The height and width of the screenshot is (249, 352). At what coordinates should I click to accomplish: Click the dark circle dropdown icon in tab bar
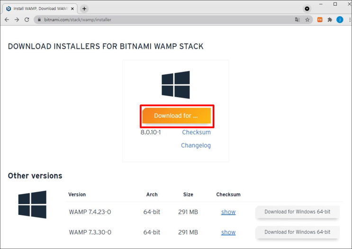307,9
